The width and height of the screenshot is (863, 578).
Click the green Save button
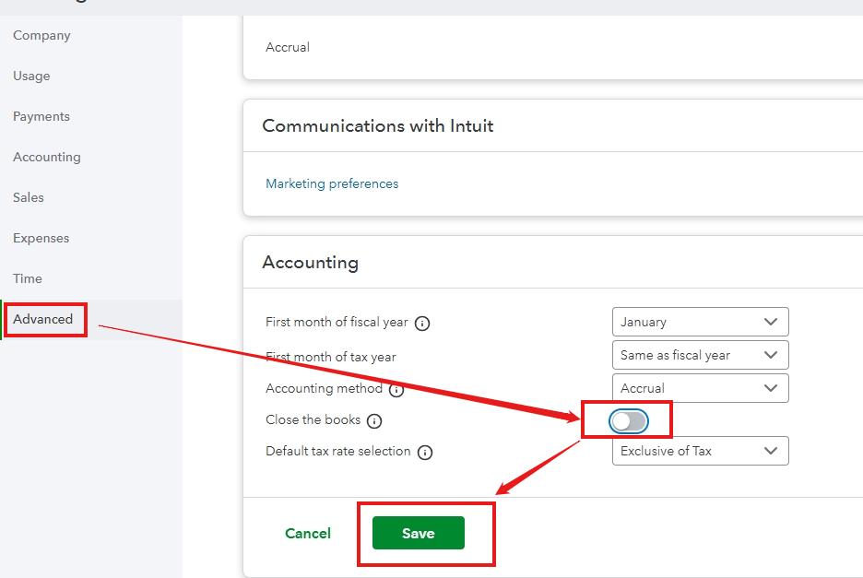click(x=419, y=533)
